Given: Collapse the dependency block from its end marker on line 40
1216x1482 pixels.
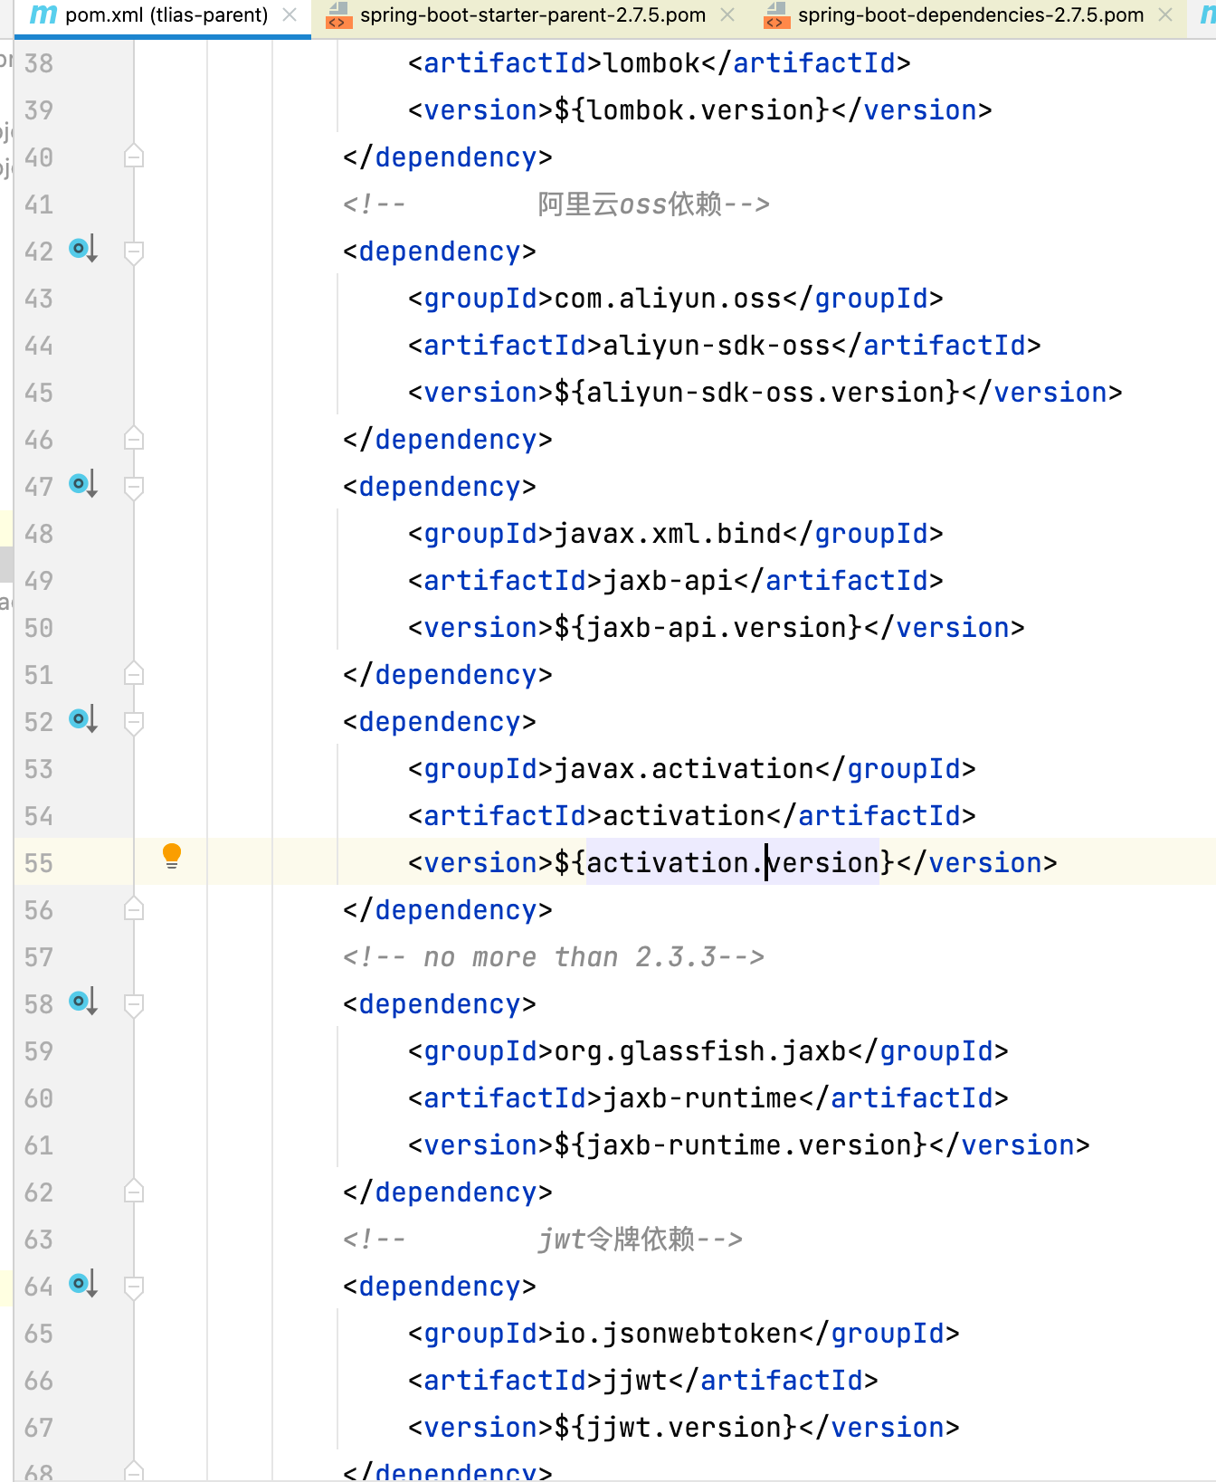Looking at the screenshot, I should [134, 157].
